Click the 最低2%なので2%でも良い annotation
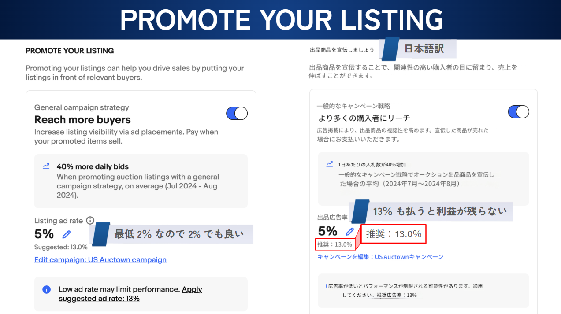Viewport: 561px width, 314px height. pos(178,234)
